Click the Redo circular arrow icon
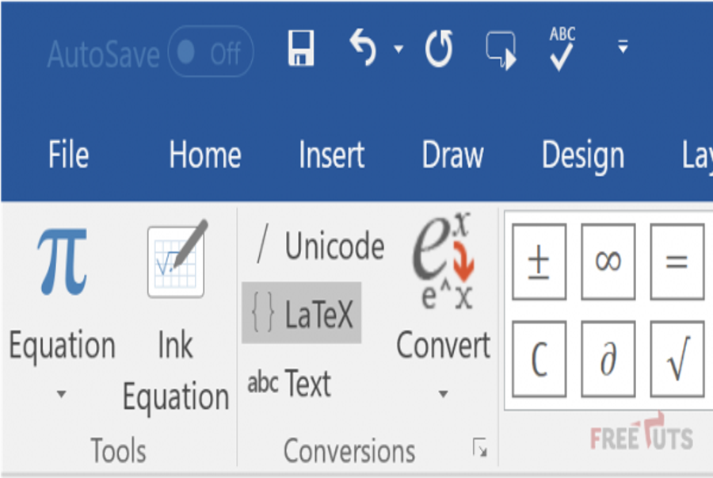 439,48
